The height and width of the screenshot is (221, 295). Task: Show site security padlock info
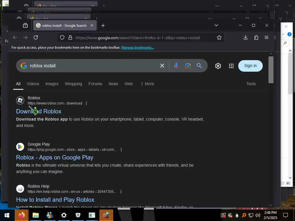tap(70, 38)
